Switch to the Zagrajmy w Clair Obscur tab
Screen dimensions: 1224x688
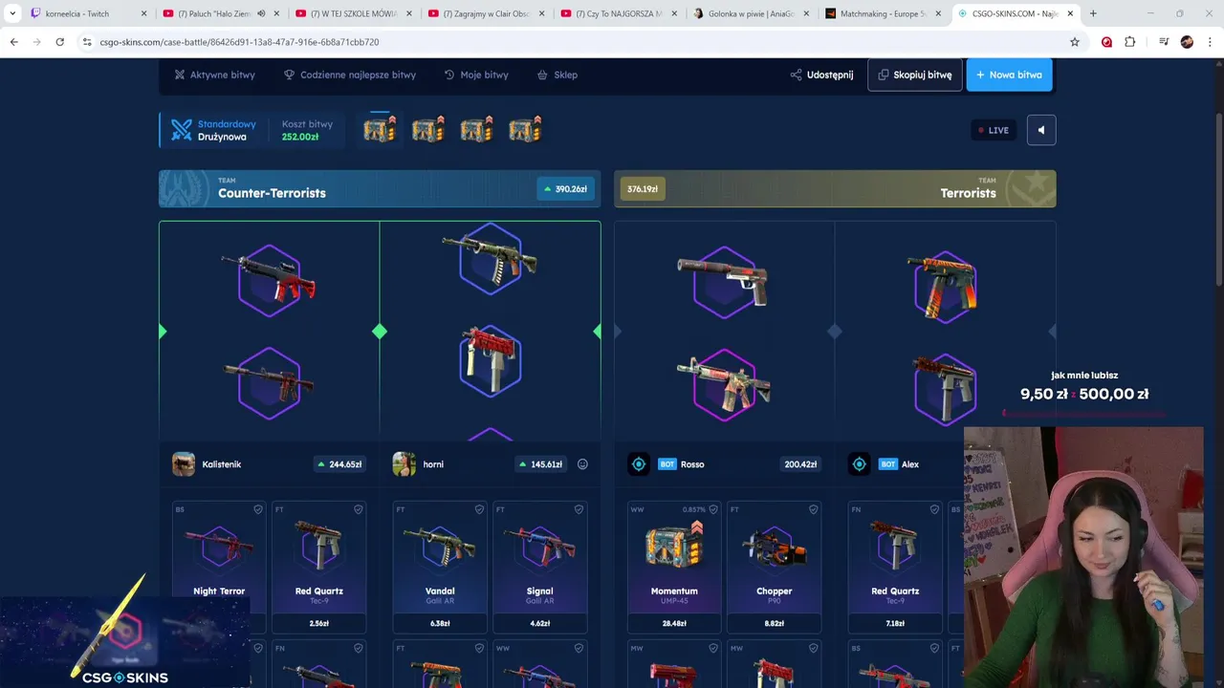486,13
